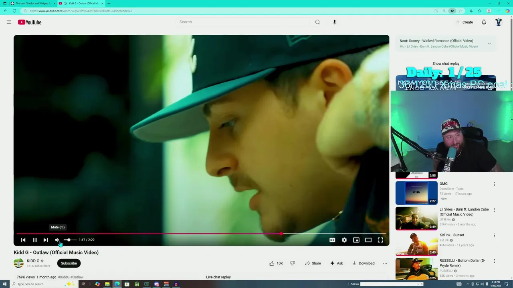Open options menu for Lil Skies Burn
Screen dimensions: 513x288
(x=494, y=210)
